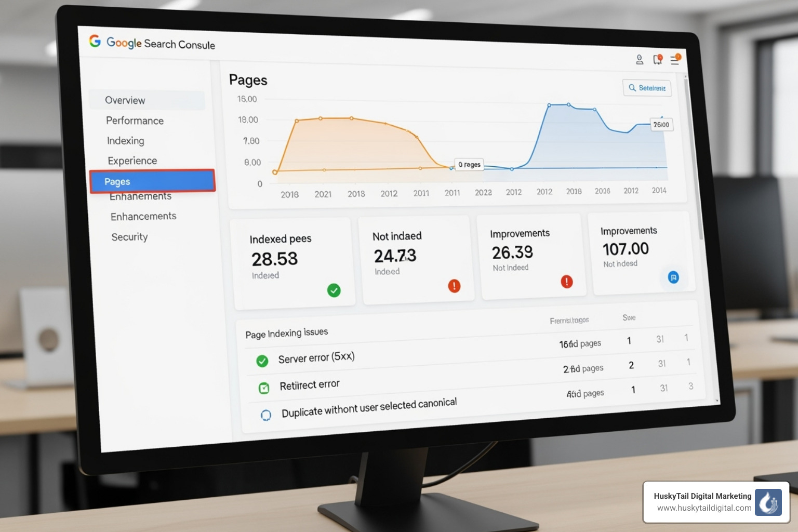798x532 pixels.
Task: Open the Security report link
Action: pyautogui.click(x=129, y=236)
